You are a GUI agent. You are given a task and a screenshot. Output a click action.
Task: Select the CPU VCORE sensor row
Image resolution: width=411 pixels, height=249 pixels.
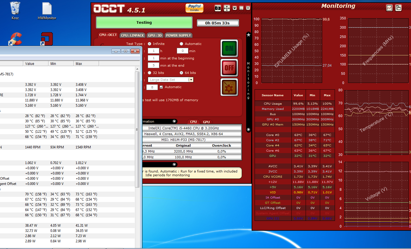pos(295,177)
